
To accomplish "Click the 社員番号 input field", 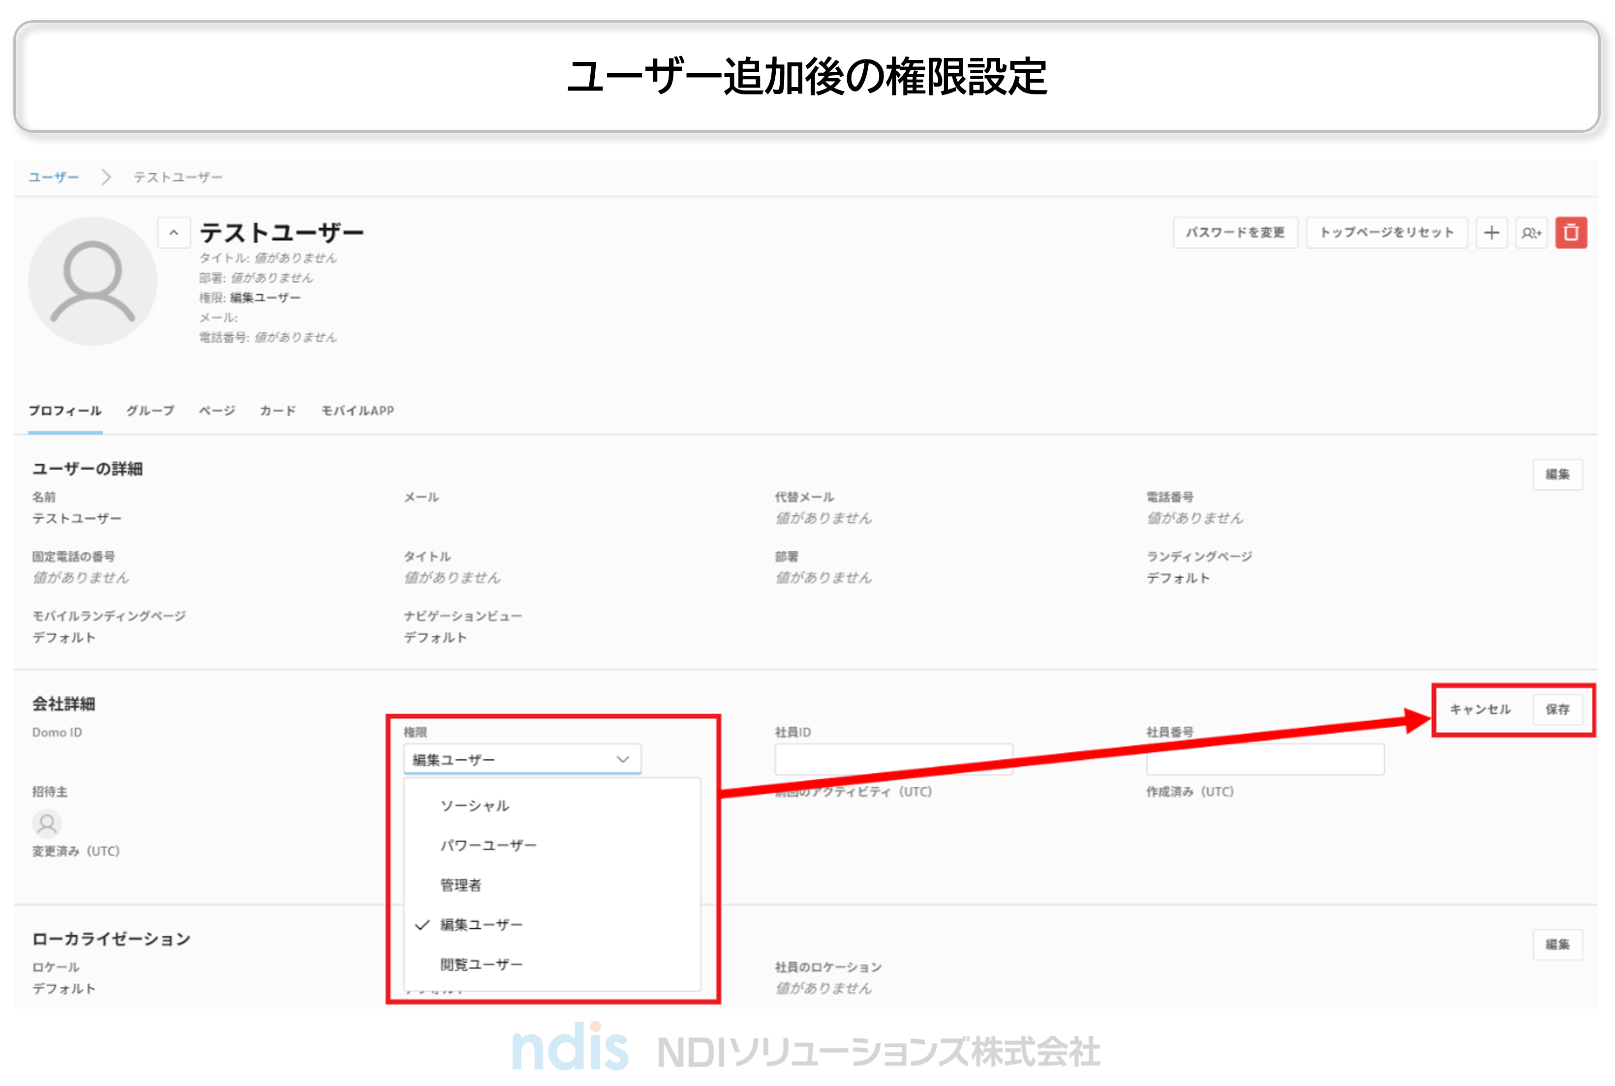I will pyautogui.click(x=1265, y=760).
